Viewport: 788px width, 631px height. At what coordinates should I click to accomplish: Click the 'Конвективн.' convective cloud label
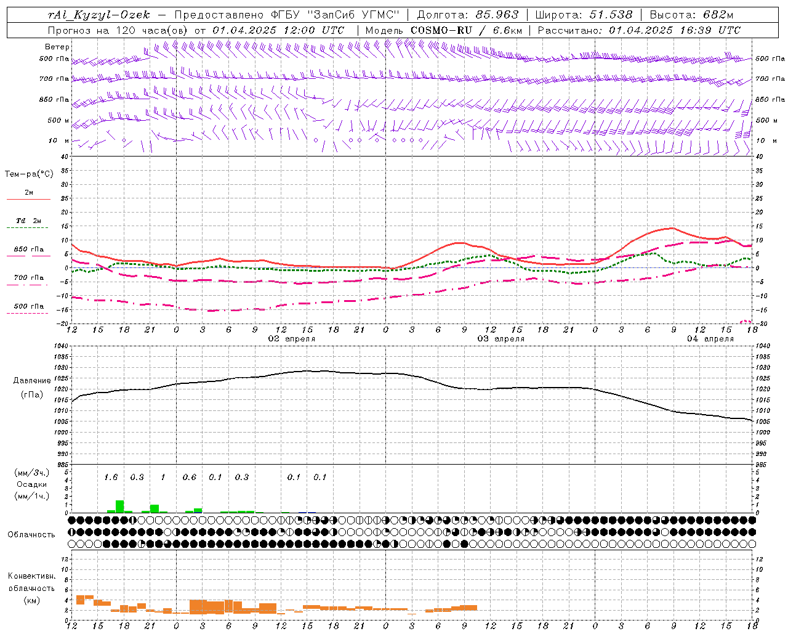(32, 576)
